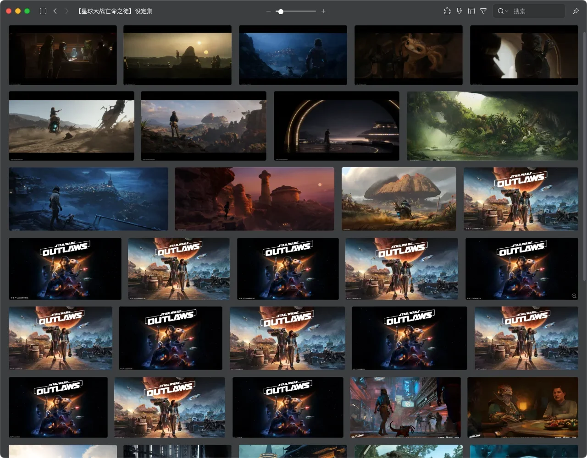
Task: Click the magnifier icon on Outlaws poster
Action: [574, 296]
